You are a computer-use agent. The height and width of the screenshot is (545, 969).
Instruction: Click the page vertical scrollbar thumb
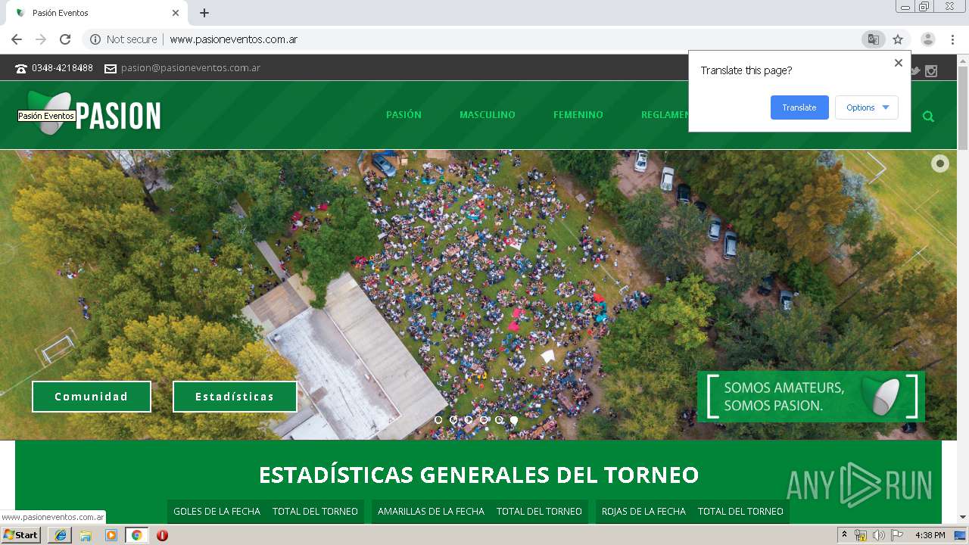(x=963, y=108)
